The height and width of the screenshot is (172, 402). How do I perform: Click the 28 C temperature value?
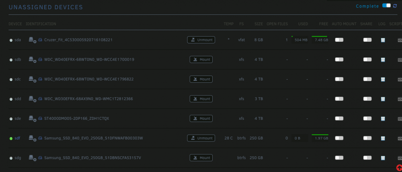coord(229,138)
